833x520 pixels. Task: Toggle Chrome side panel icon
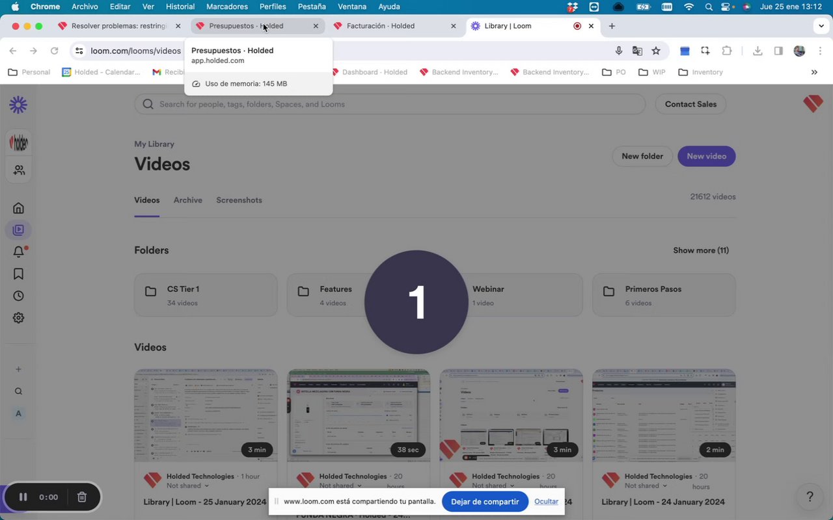[x=778, y=51]
